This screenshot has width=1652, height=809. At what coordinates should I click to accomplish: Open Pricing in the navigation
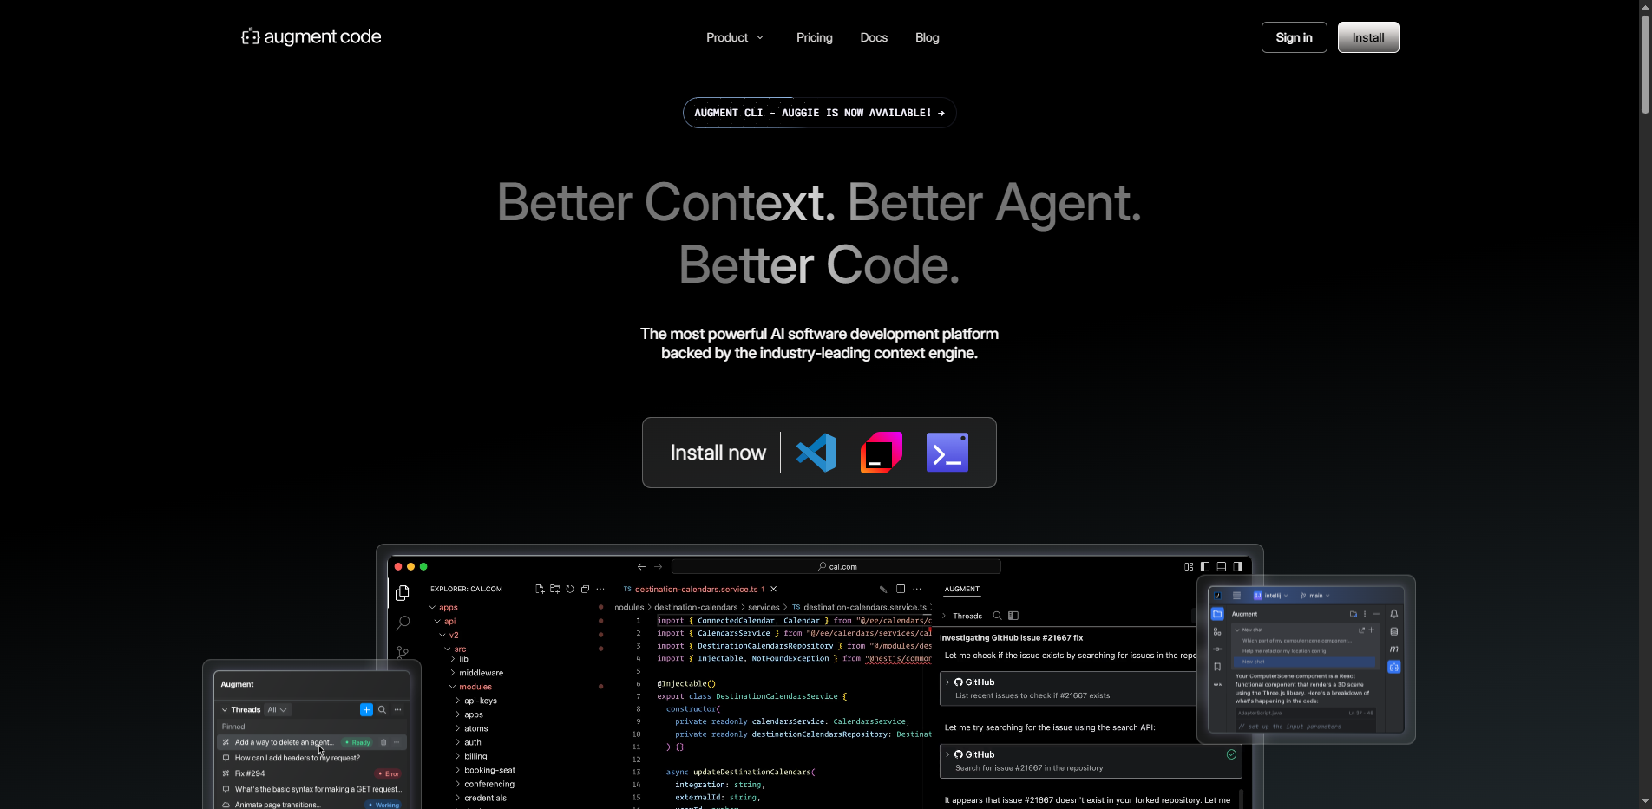pos(815,37)
